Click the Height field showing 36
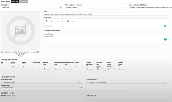 (x=26, y=66)
